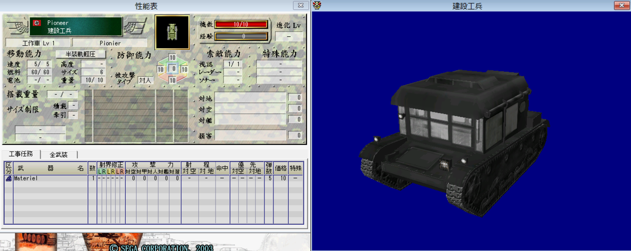Image resolution: width=631 pixels, height=251 pixels.
Task: Click the German flag icon beside Pioneer
Action: pyautogui.click(x=37, y=23)
